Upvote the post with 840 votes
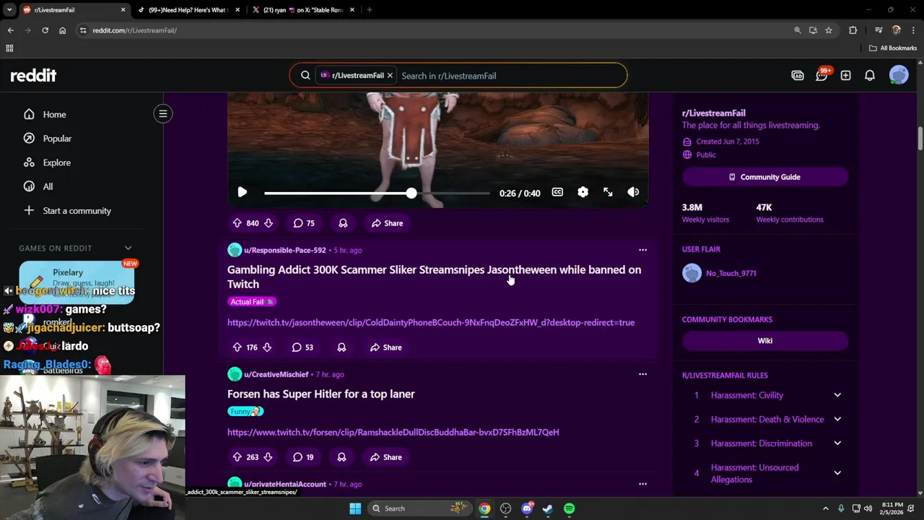 pyautogui.click(x=237, y=223)
